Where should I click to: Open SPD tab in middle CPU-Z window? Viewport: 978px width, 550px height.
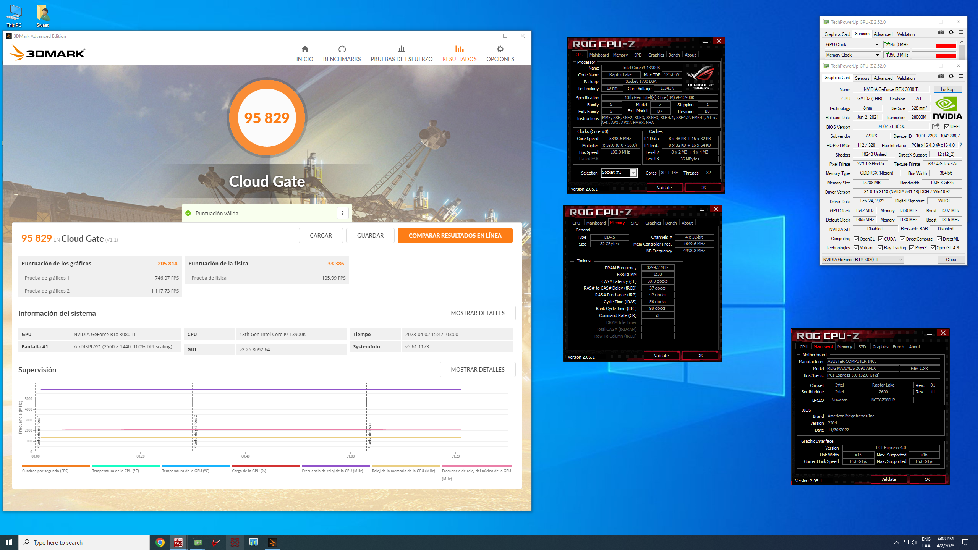point(635,223)
